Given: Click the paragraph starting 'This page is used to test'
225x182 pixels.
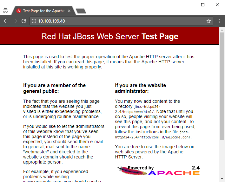Looking at the screenshot, I should [109, 62].
